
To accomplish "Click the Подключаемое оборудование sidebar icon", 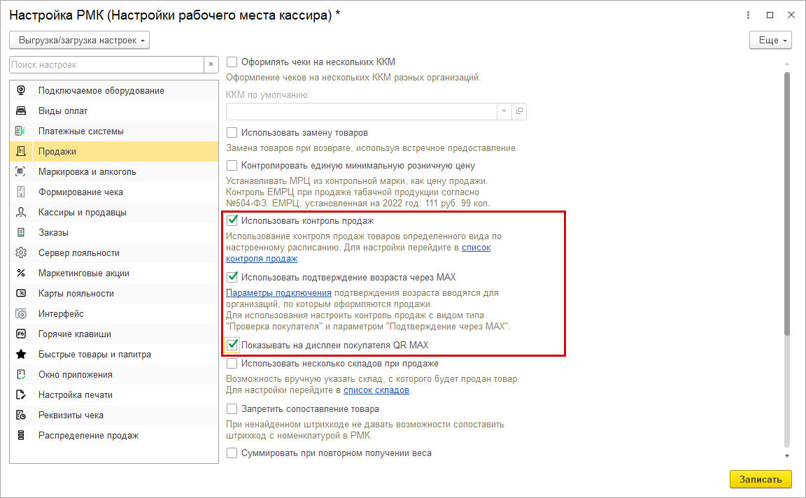I will pos(21,90).
